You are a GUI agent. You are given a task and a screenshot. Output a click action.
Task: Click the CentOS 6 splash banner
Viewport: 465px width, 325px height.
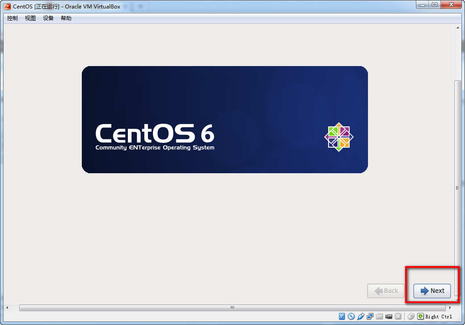tap(225, 120)
